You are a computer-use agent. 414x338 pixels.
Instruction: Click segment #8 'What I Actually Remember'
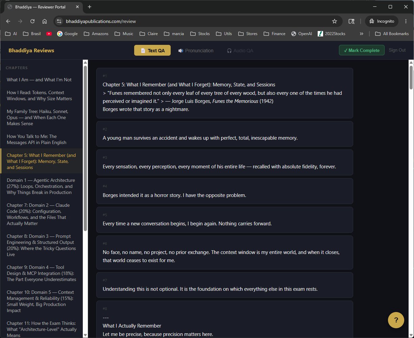click(x=225, y=319)
